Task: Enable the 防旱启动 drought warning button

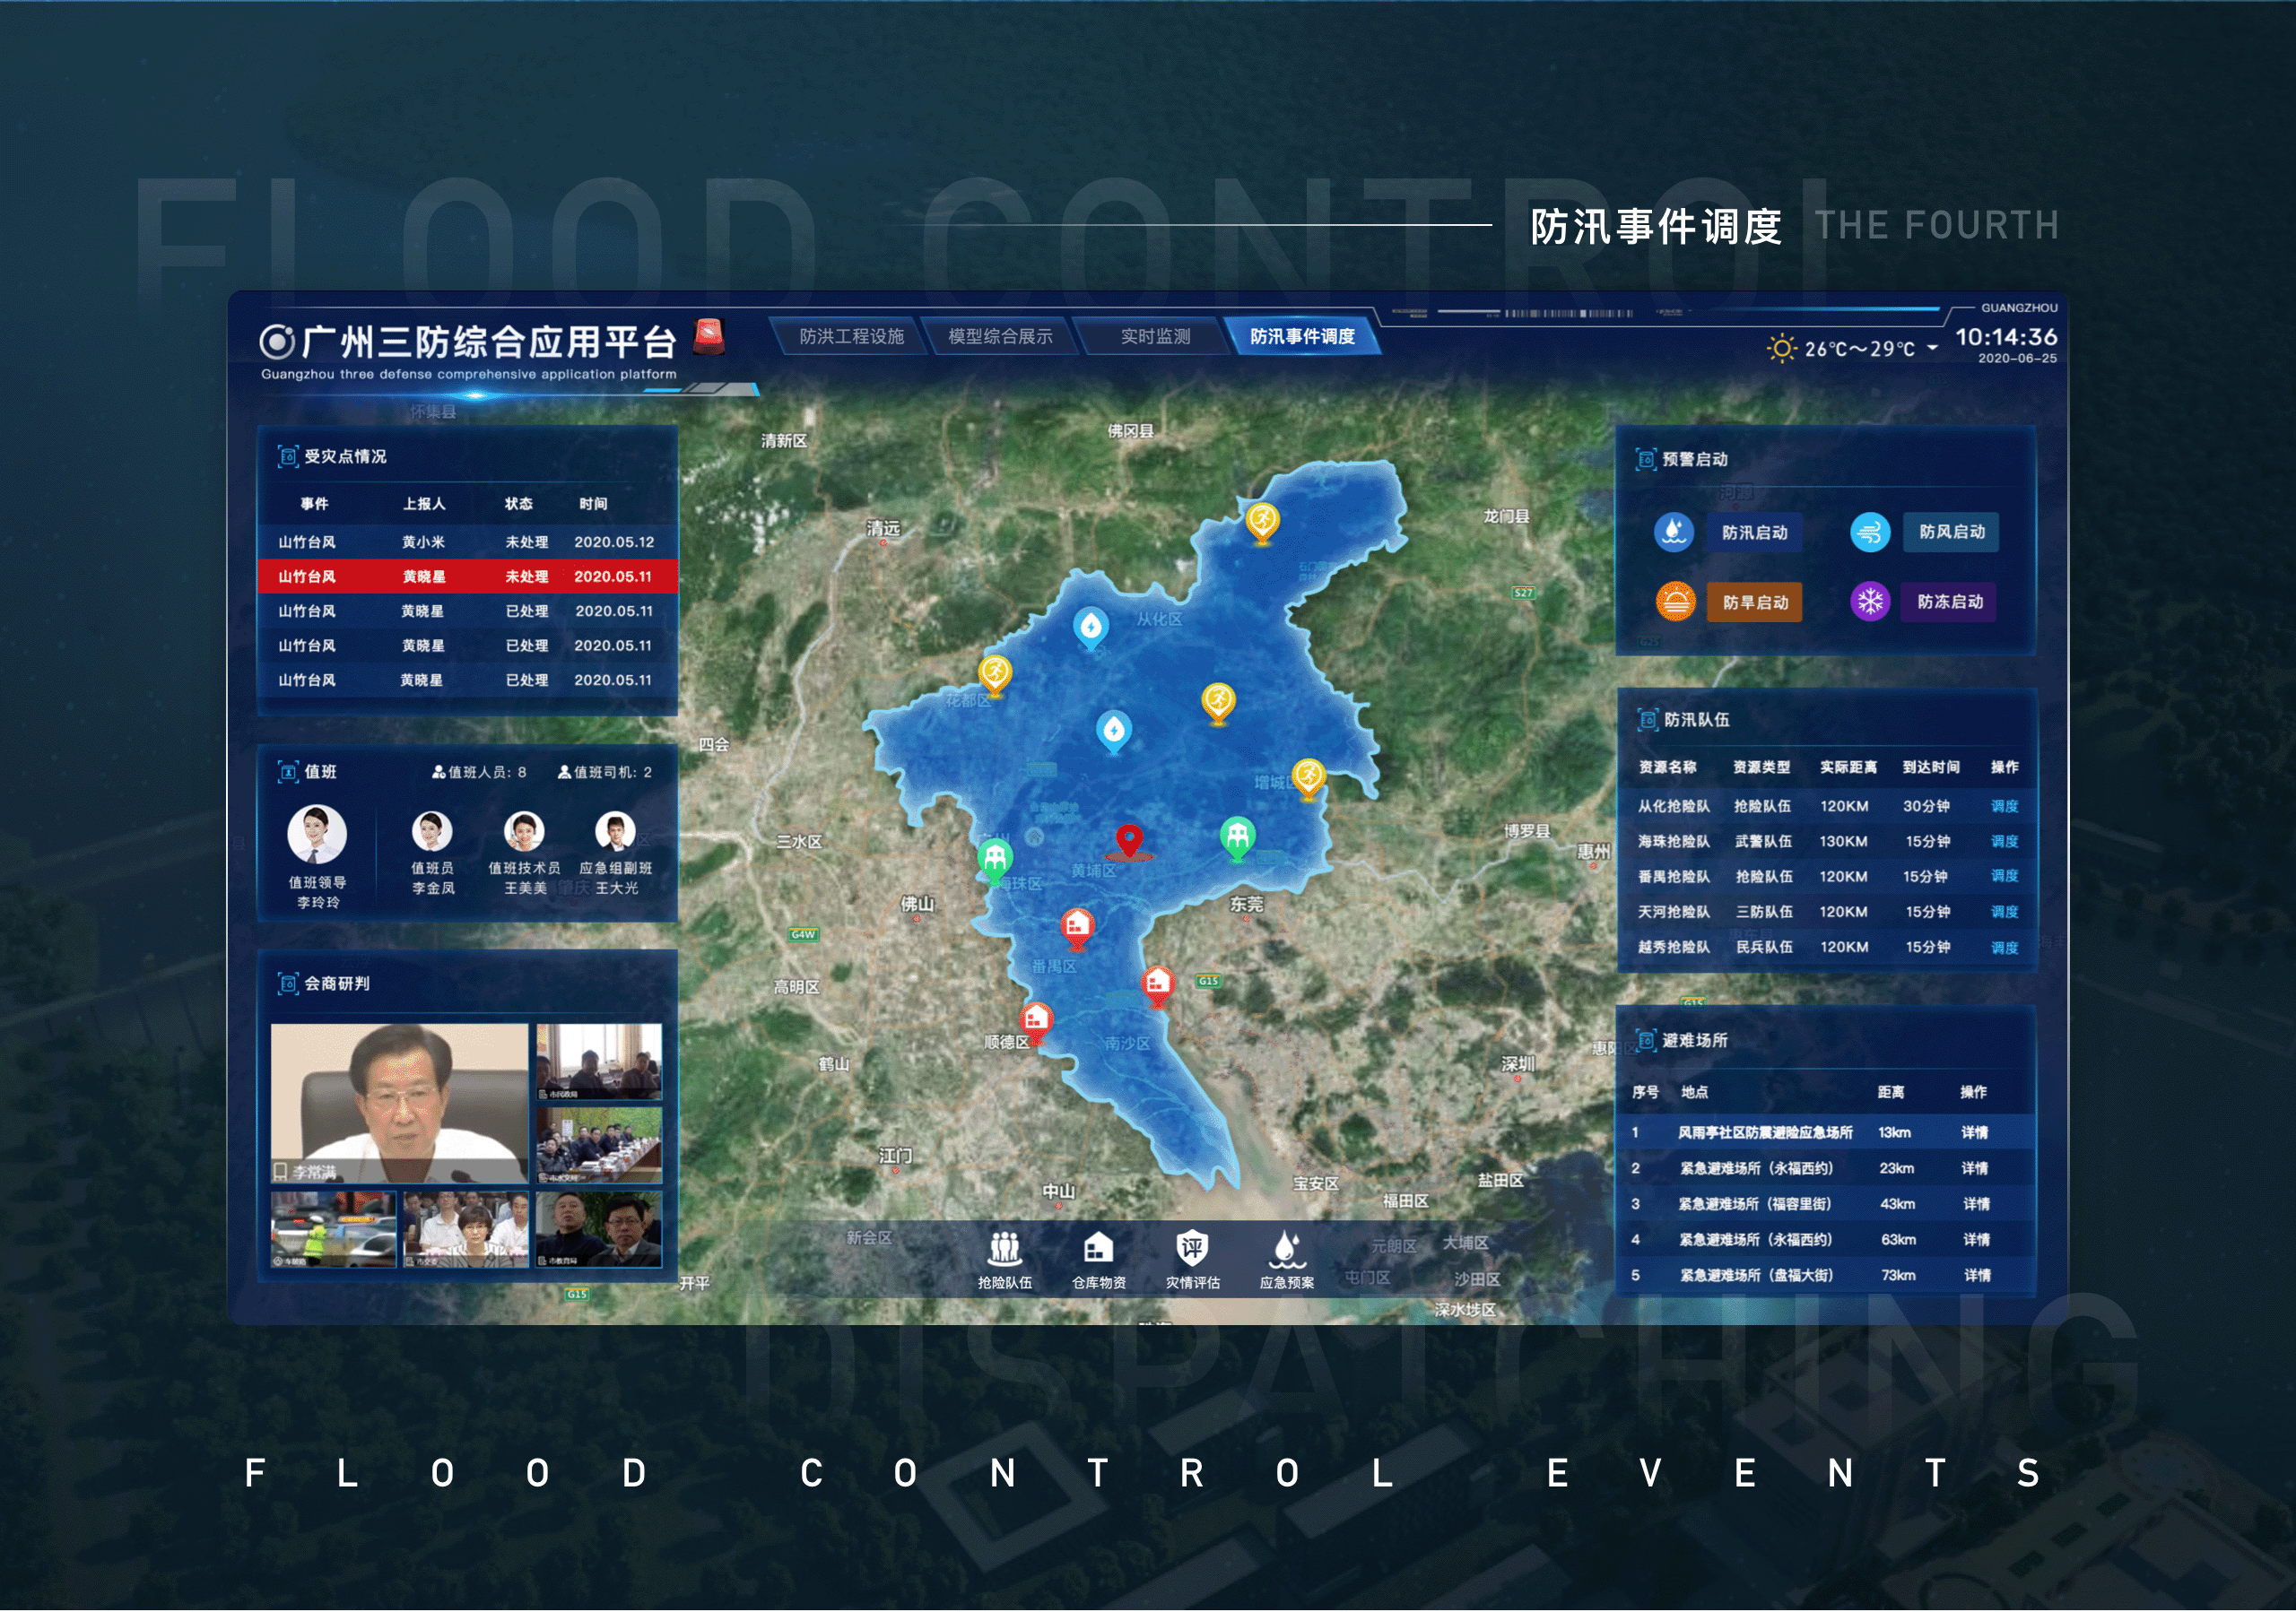Action: 1754,602
